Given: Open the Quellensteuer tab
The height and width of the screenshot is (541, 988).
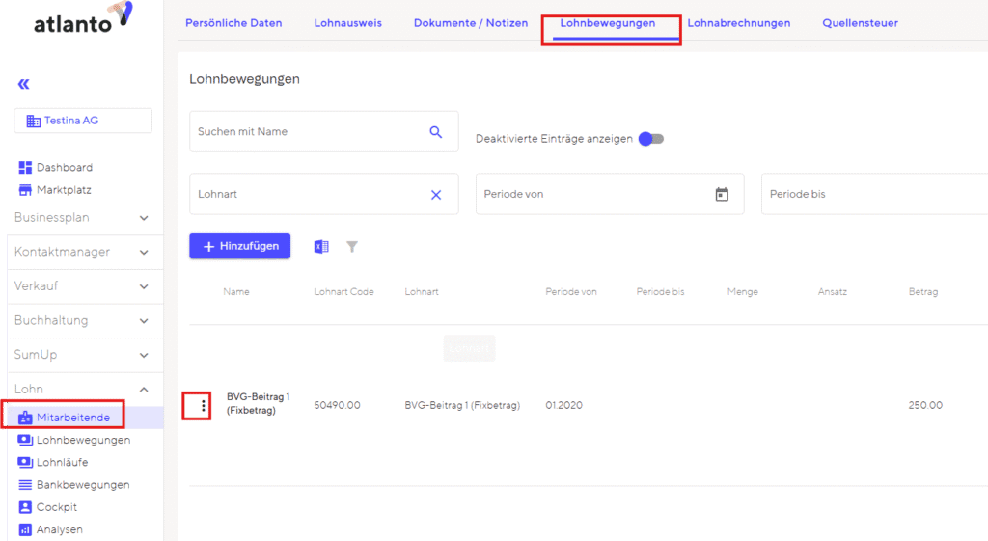Looking at the screenshot, I should [861, 23].
